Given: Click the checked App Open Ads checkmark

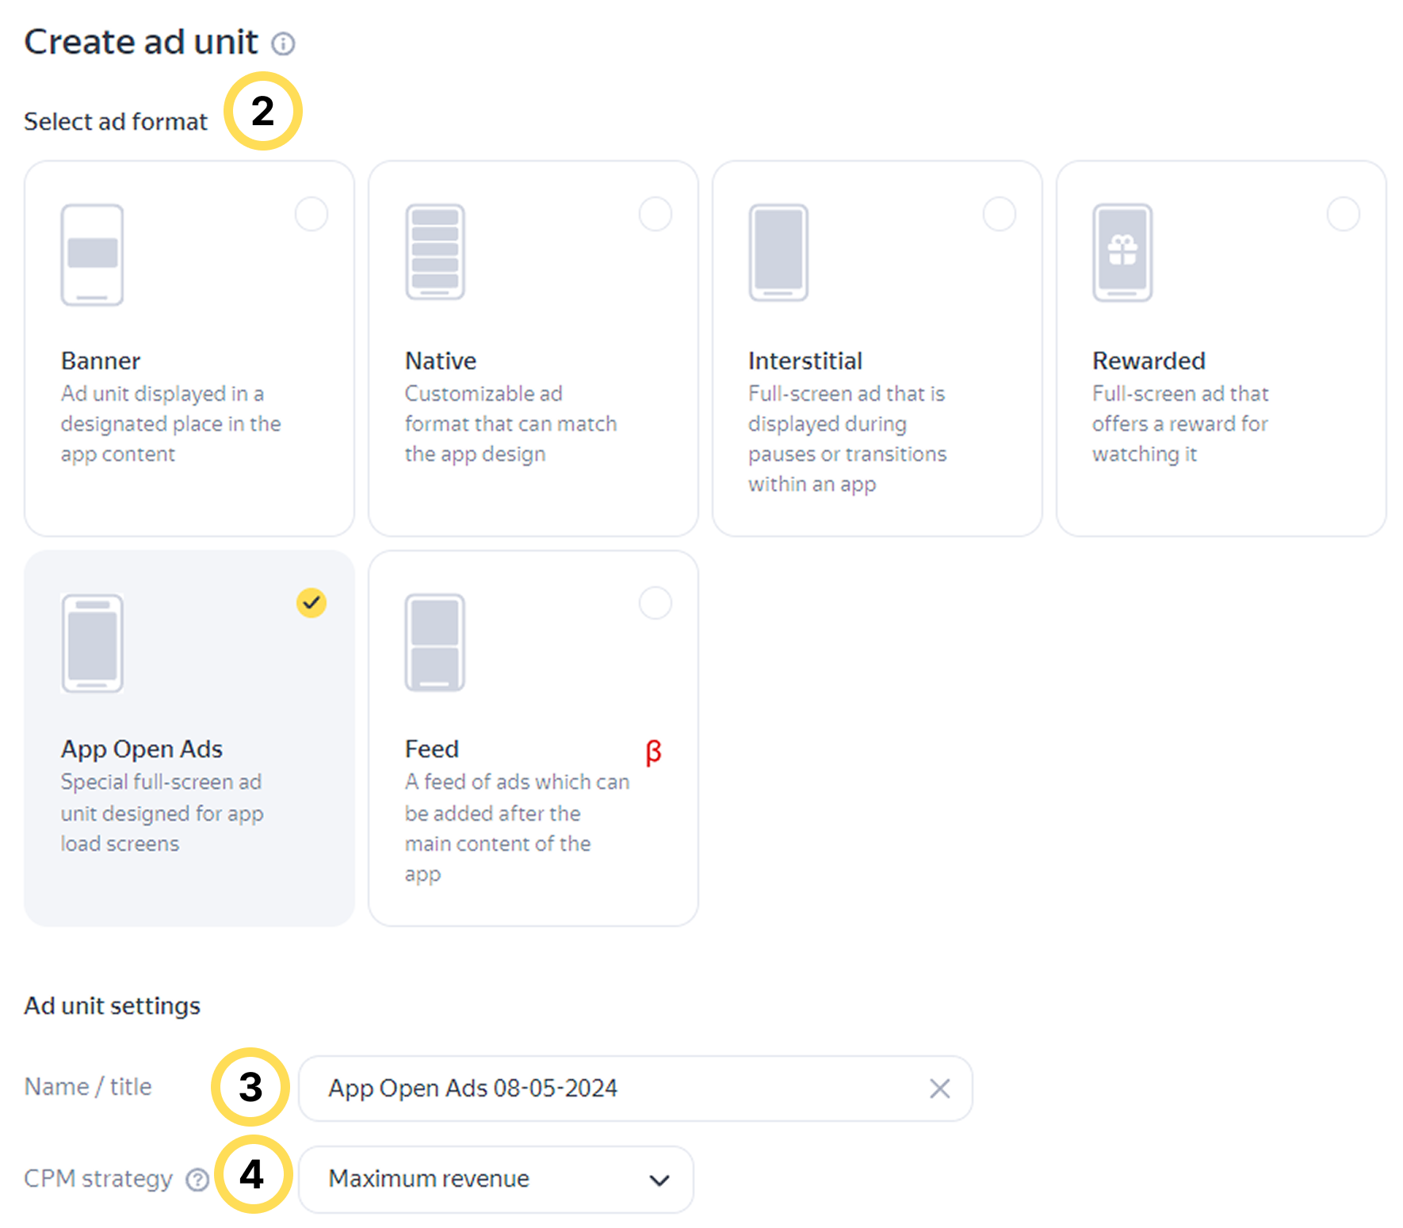Looking at the screenshot, I should (x=312, y=603).
